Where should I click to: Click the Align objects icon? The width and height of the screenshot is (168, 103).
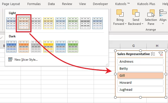click(163, 13)
